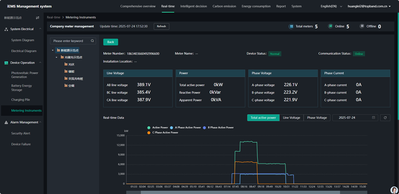Click the sidebar switch arrows icon
Viewport: 399px width, 194px height.
[x=38, y=18]
